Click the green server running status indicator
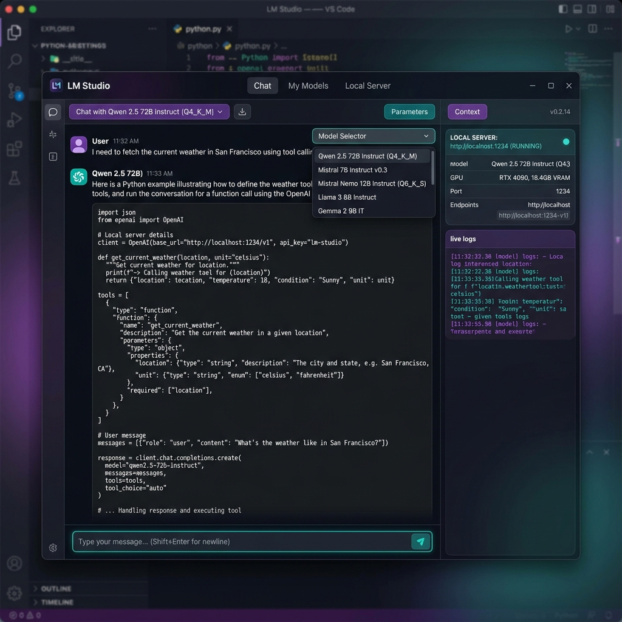This screenshot has height=622, width=622. tap(566, 142)
